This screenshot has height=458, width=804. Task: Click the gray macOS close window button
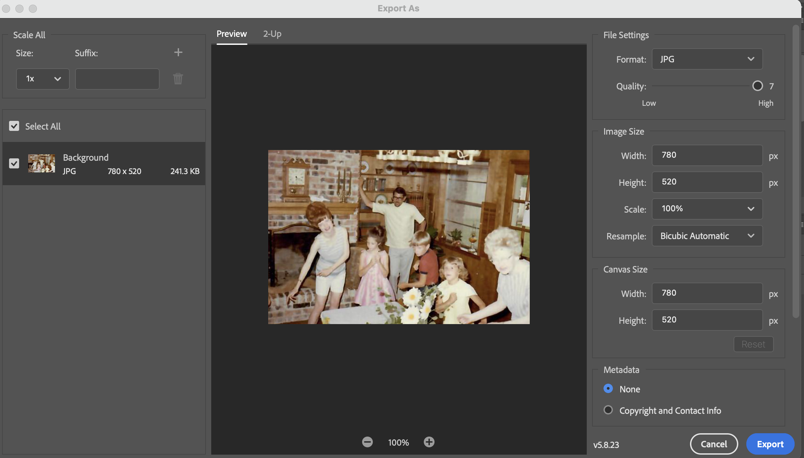pos(6,8)
